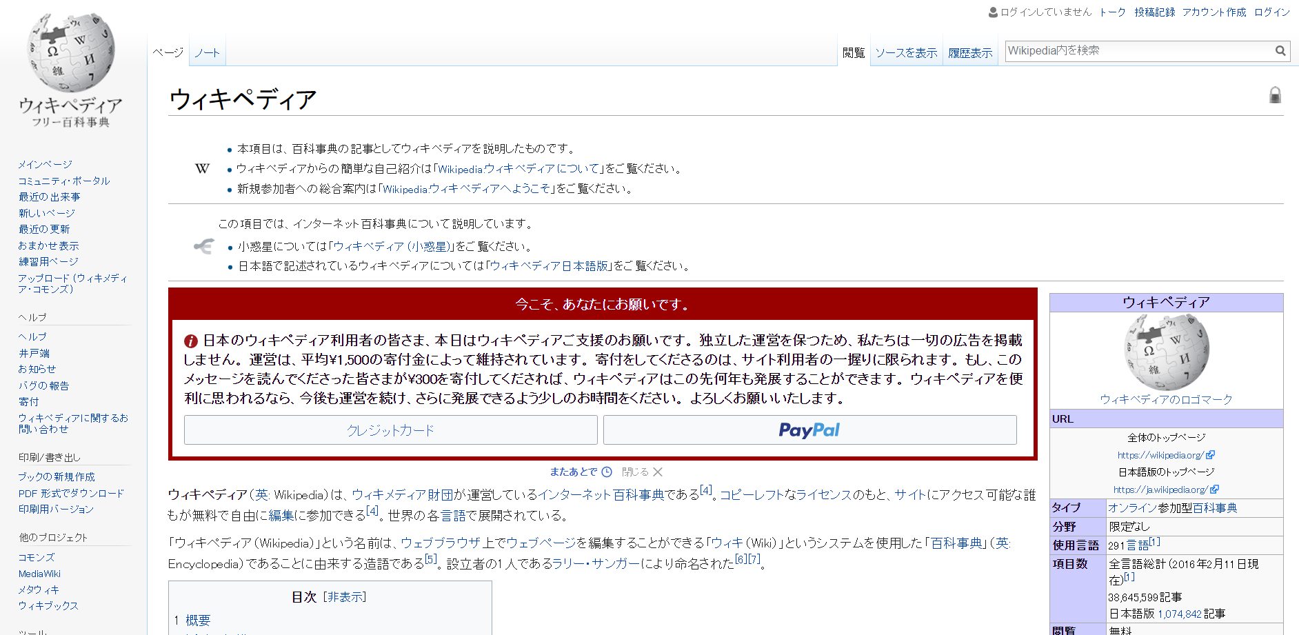This screenshot has width=1299, height=635.
Task: Click the search magnifier icon
Action: (x=1280, y=50)
